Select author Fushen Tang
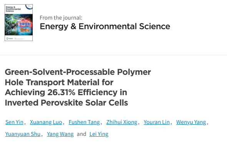The image size is (227, 142). coord(84,122)
